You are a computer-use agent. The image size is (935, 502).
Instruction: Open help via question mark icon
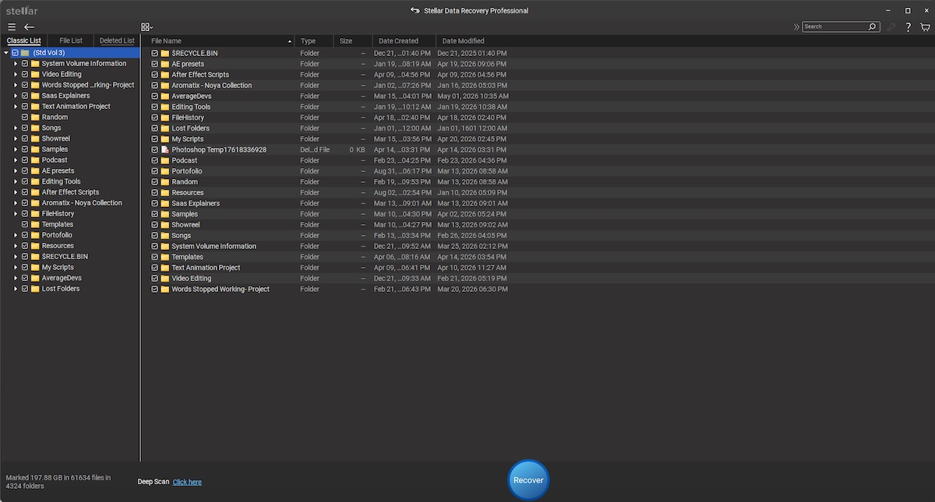tap(909, 26)
